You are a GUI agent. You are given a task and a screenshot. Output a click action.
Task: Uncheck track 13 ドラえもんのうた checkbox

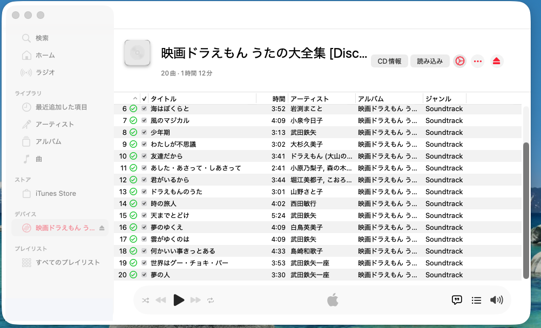pyautogui.click(x=144, y=192)
